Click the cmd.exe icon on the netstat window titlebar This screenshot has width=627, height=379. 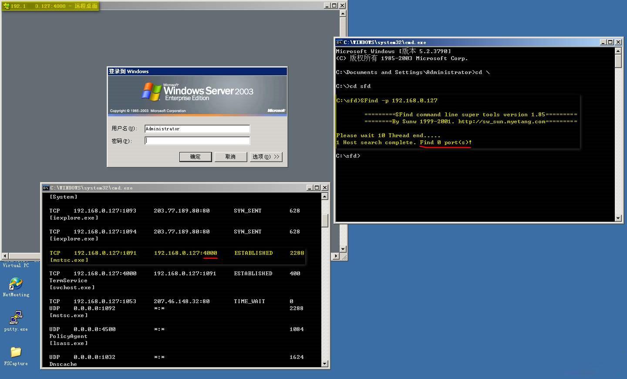coord(46,187)
